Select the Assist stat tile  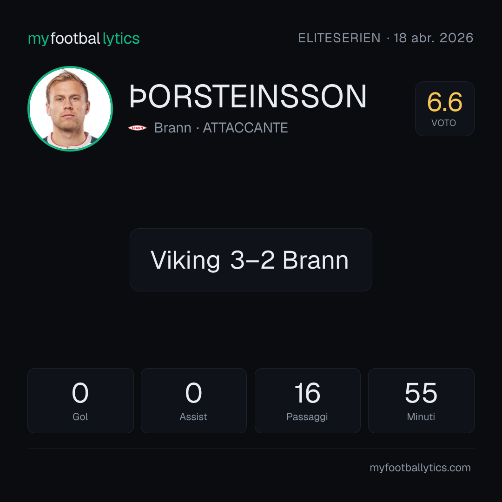pyautogui.click(x=194, y=401)
